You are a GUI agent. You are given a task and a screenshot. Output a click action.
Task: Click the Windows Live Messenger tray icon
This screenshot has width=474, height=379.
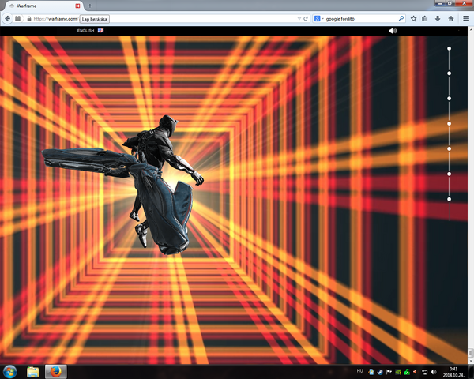click(371, 372)
